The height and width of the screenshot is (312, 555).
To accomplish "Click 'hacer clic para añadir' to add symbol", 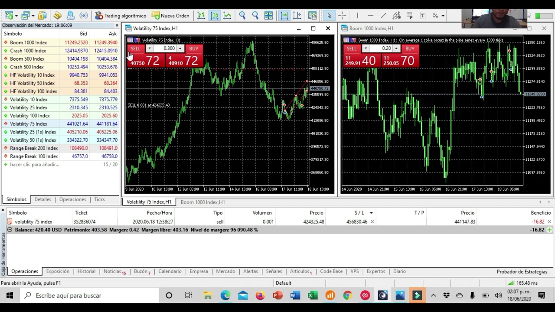I will 35,164.
